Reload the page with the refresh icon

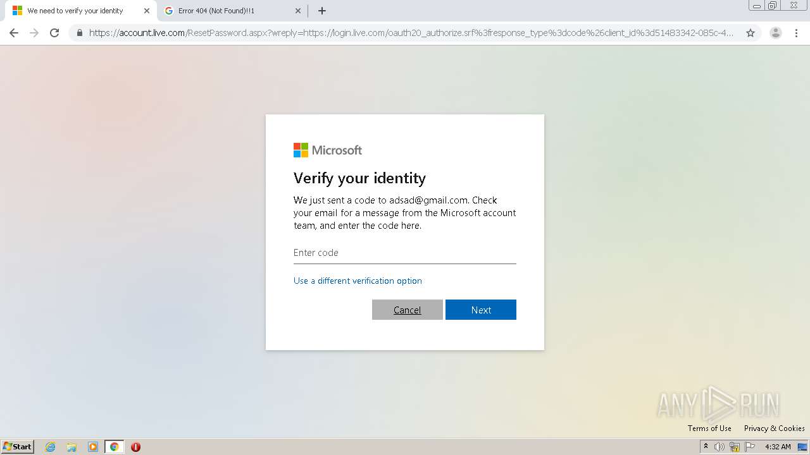point(54,33)
